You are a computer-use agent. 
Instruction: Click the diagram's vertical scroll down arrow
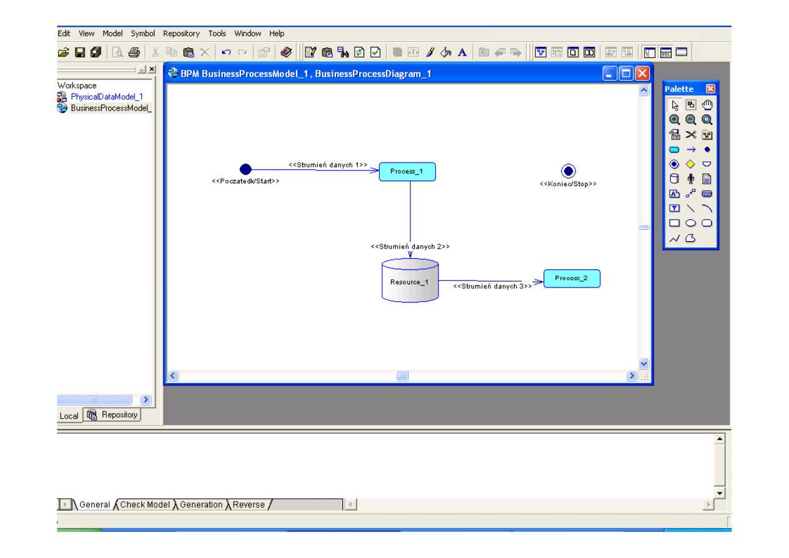pos(644,364)
